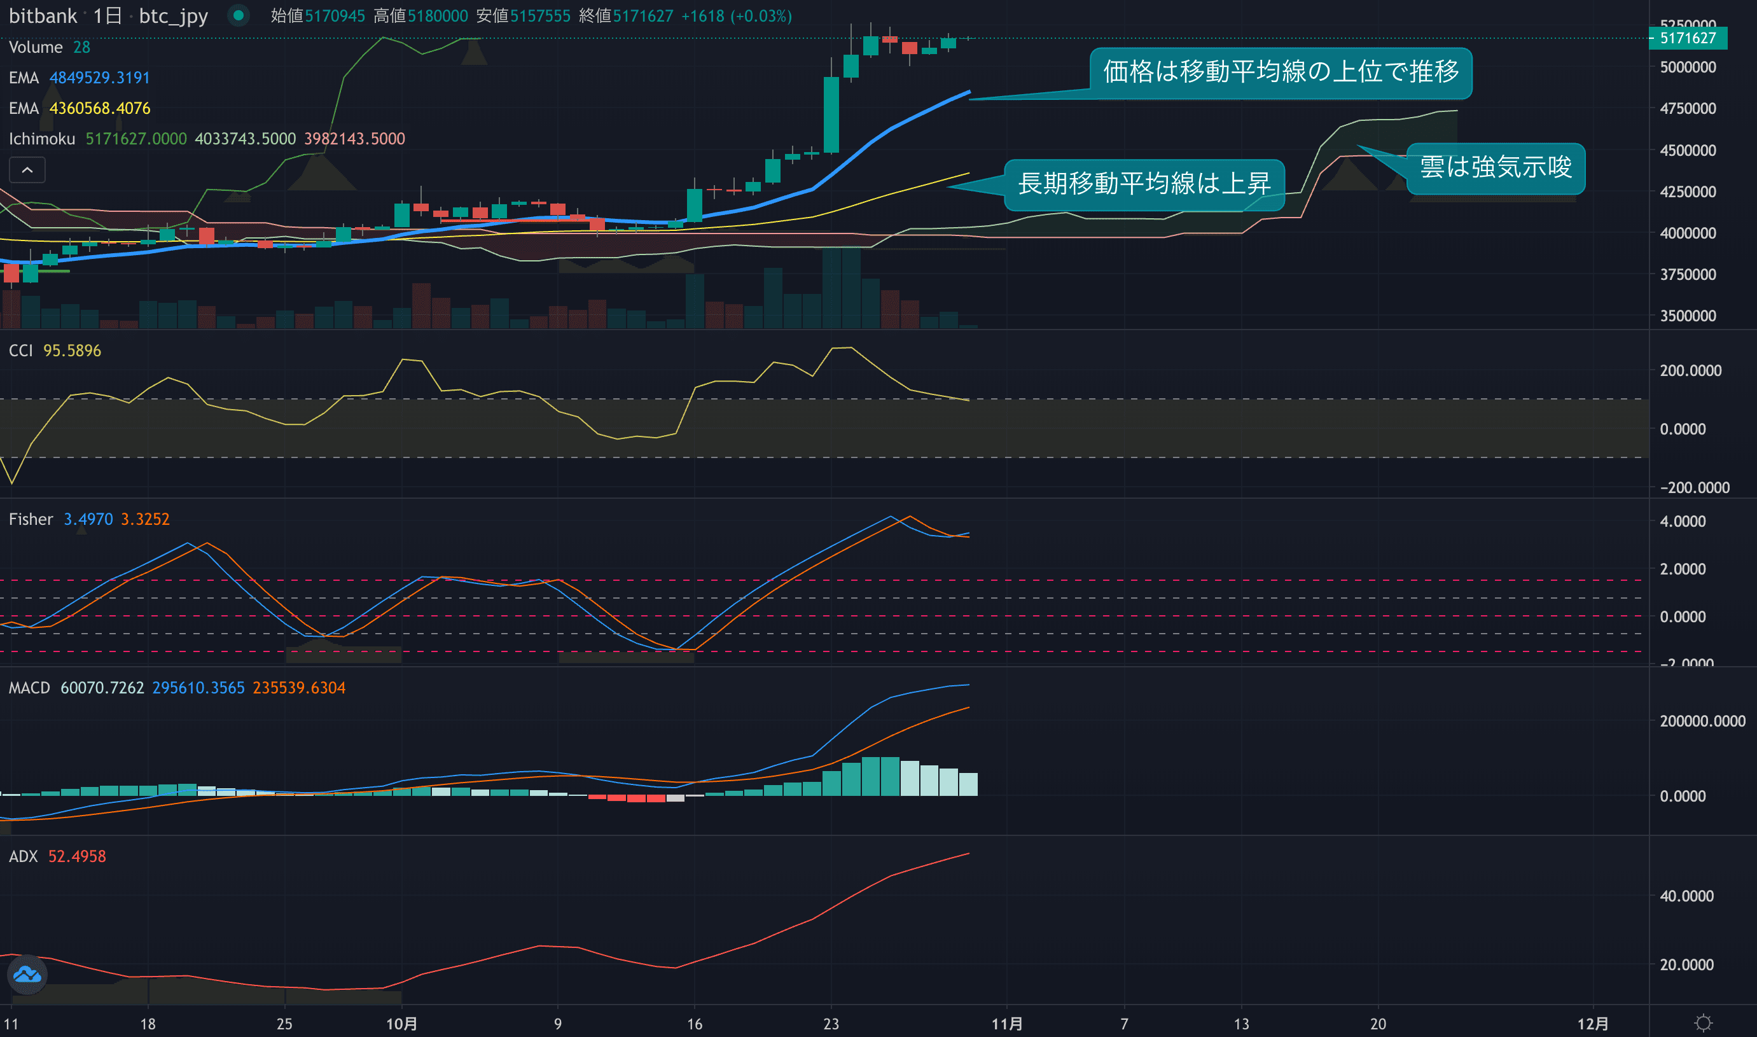Click the 11月 time axis label

pos(1007,1024)
